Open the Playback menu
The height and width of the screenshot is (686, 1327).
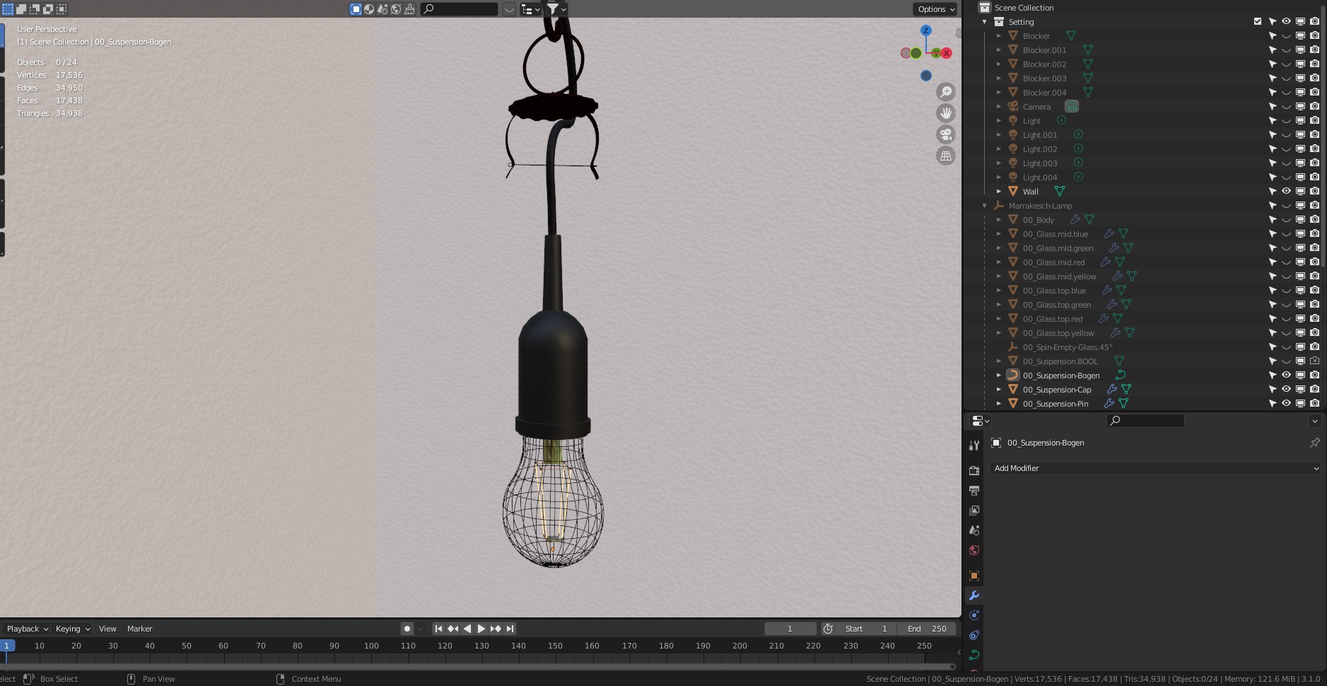25,628
